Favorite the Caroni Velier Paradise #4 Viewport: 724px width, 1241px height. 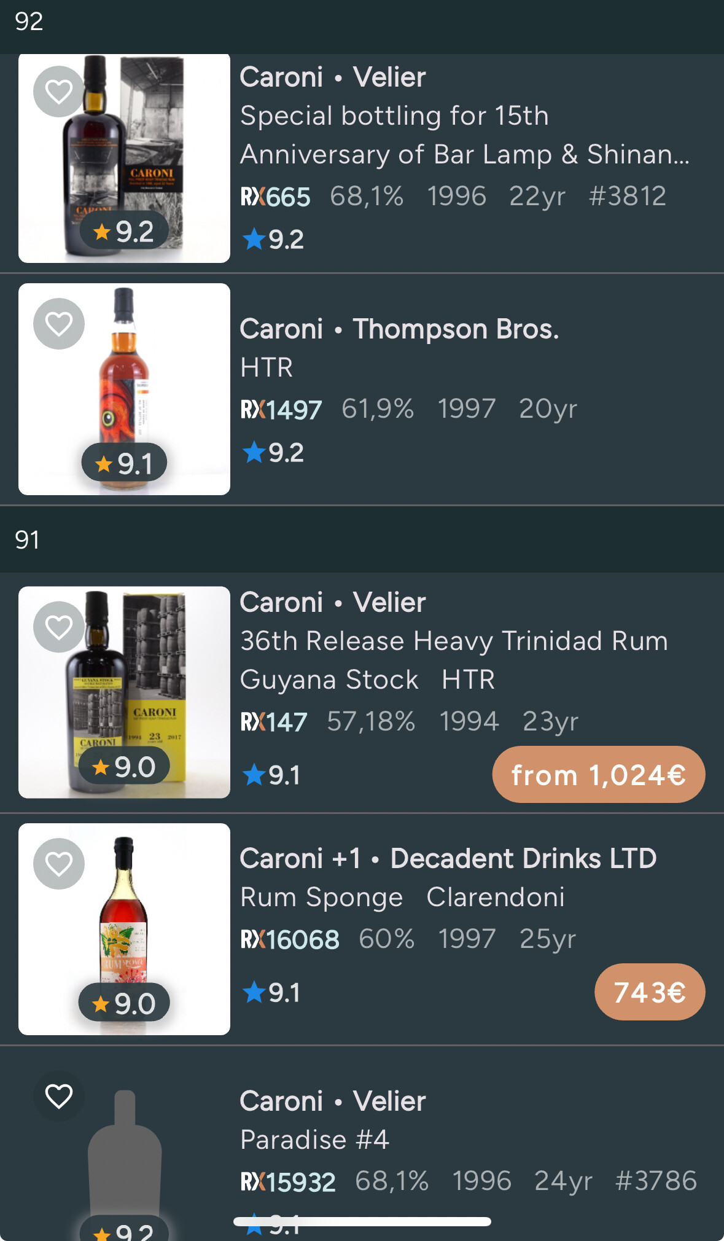click(x=59, y=1096)
